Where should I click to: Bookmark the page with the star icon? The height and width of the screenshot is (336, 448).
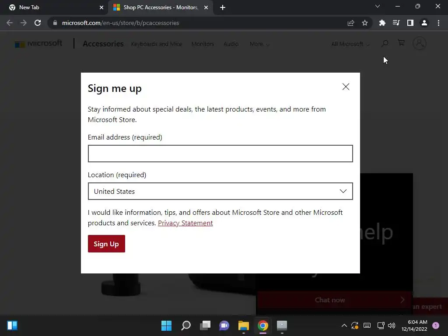[x=365, y=23]
